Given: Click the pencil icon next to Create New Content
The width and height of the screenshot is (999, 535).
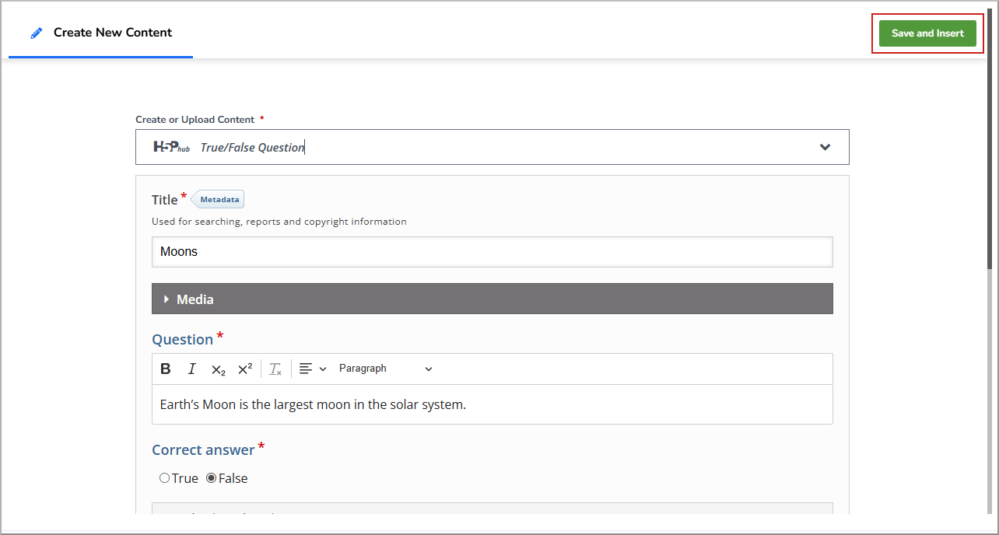Looking at the screenshot, I should point(35,32).
